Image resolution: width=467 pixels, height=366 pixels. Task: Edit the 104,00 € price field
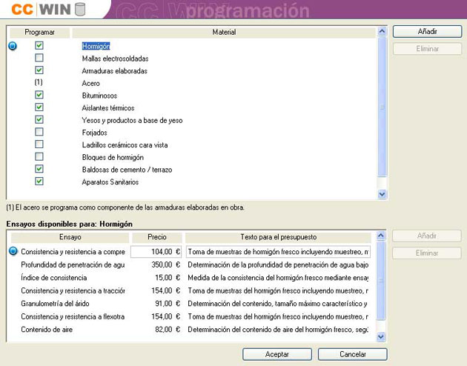(x=156, y=252)
